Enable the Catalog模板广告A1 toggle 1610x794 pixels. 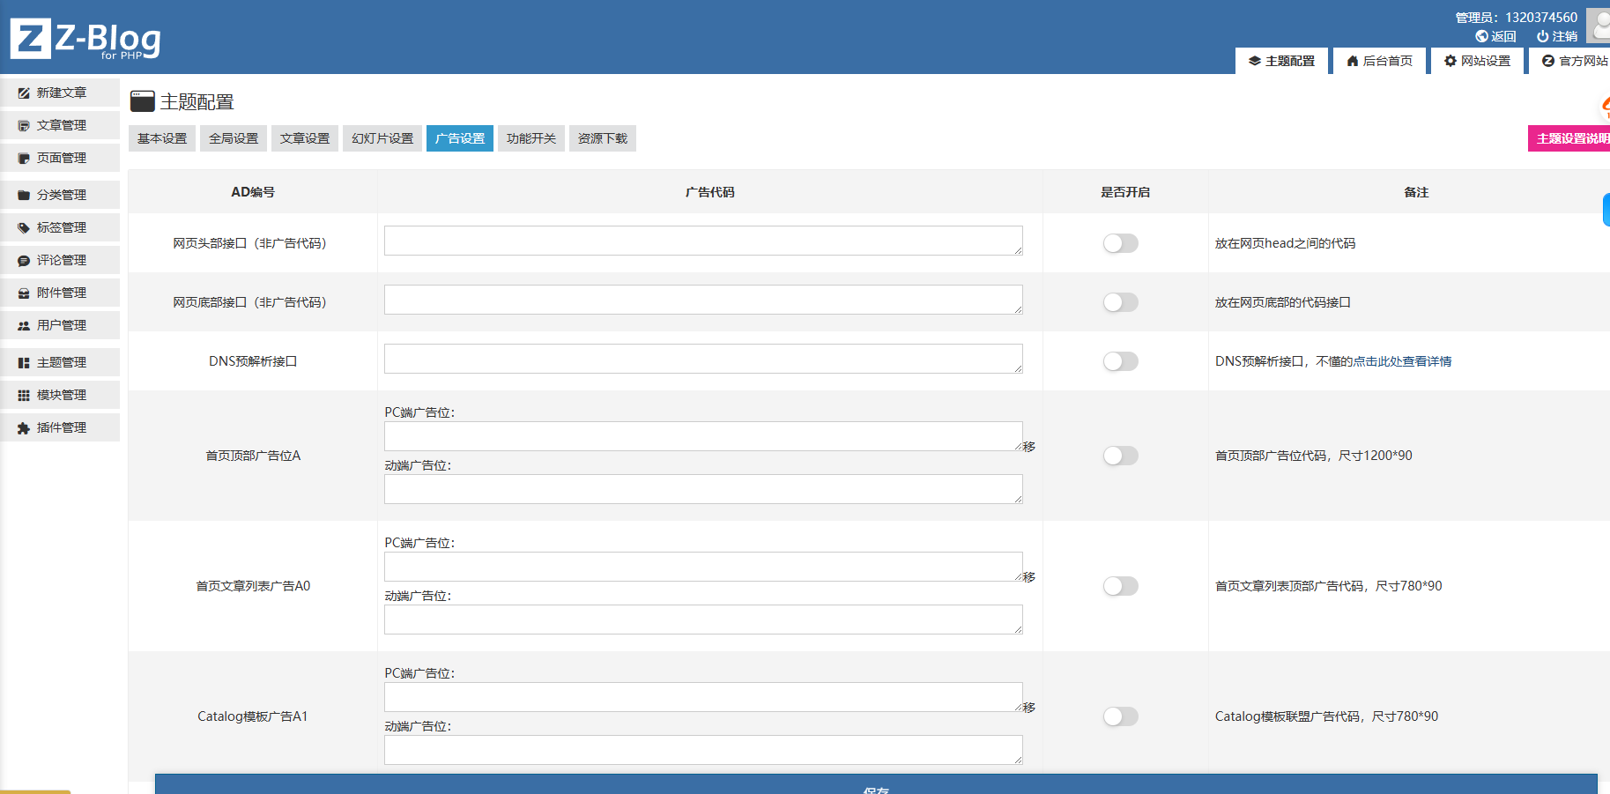1120,716
